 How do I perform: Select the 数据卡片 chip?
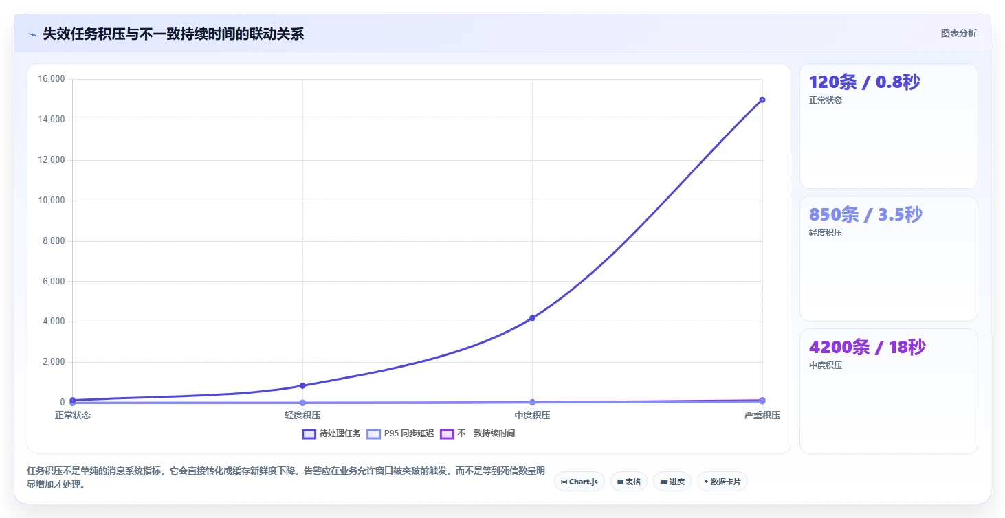(x=722, y=482)
